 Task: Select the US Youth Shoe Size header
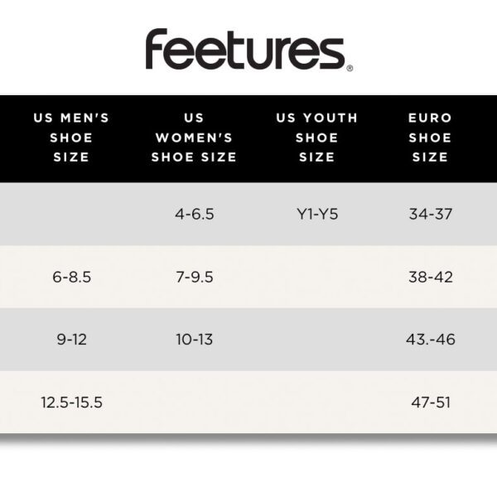[317, 138]
